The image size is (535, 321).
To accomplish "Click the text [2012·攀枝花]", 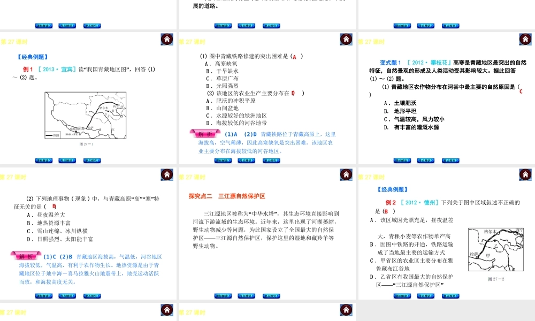I will click(x=429, y=63).
